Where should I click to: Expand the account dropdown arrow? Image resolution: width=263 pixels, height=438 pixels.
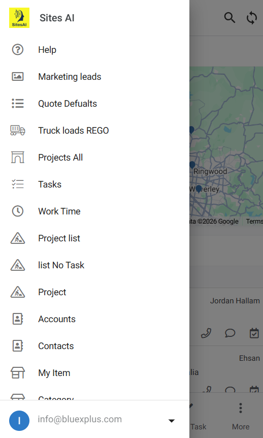coord(172,421)
